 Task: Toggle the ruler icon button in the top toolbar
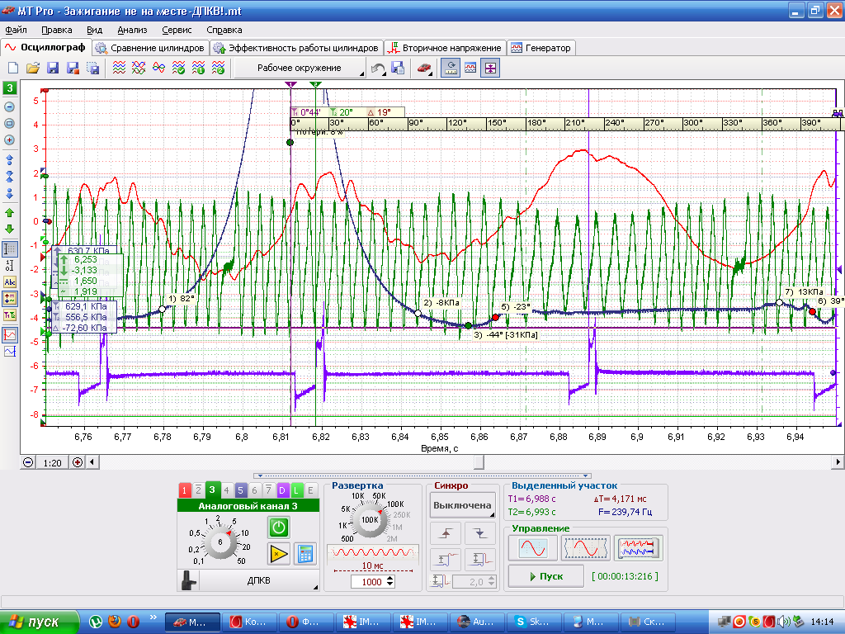(x=451, y=68)
